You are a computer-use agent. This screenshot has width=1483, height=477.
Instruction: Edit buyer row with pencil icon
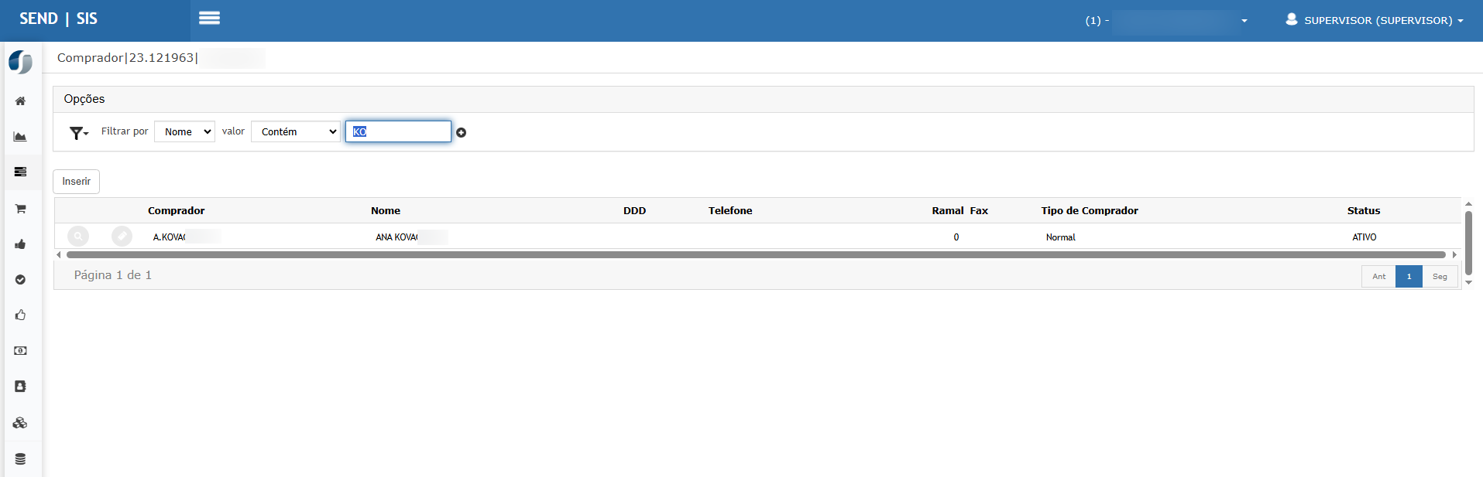click(122, 237)
